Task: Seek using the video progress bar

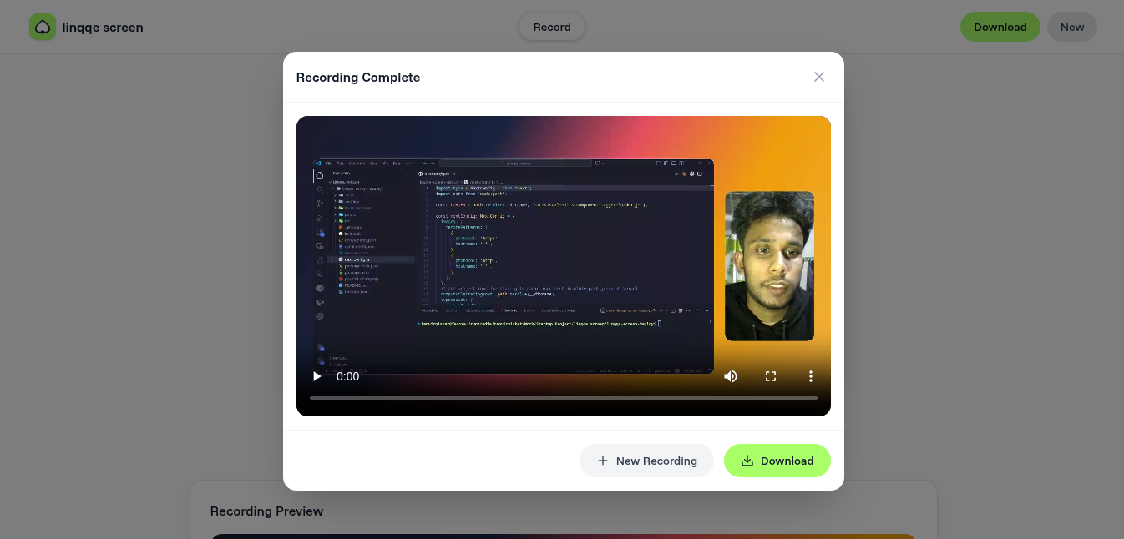Action: [564, 398]
